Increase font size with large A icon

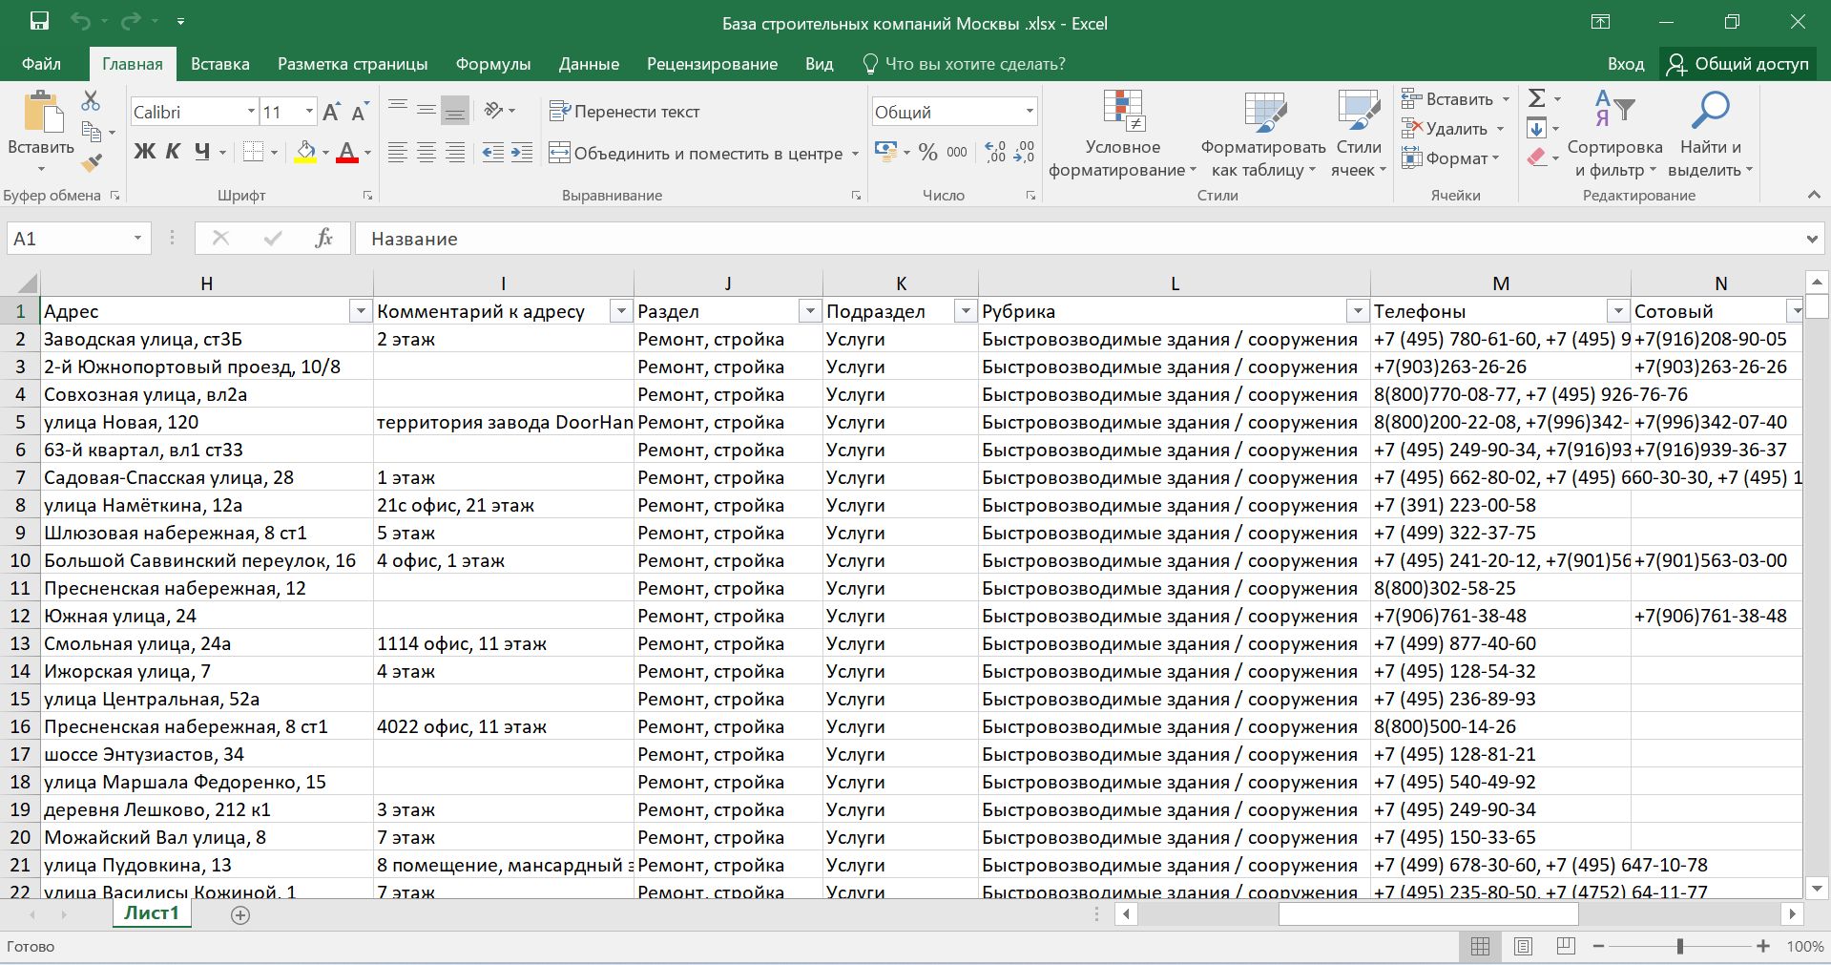point(331,112)
